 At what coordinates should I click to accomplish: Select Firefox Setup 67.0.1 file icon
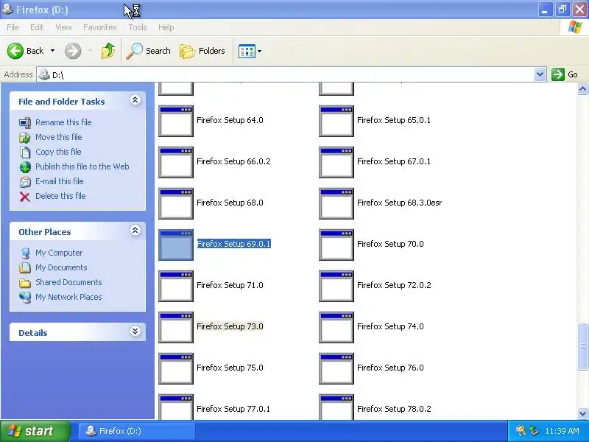coord(336,162)
